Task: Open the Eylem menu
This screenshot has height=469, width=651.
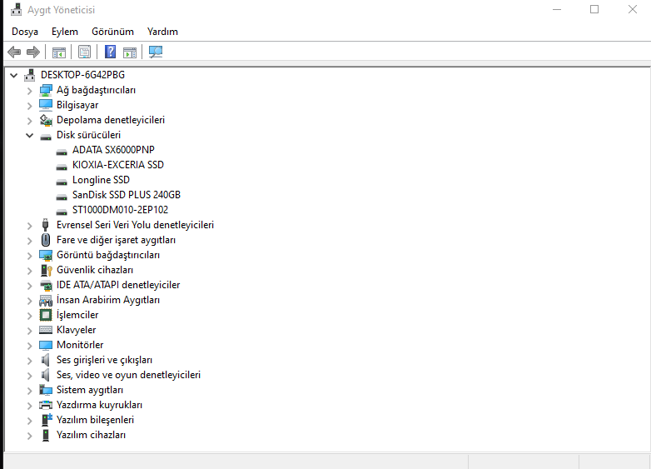Action: pos(65,32)
